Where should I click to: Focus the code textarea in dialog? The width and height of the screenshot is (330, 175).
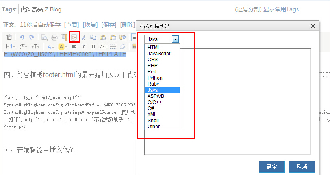click(x=228, y=102)
